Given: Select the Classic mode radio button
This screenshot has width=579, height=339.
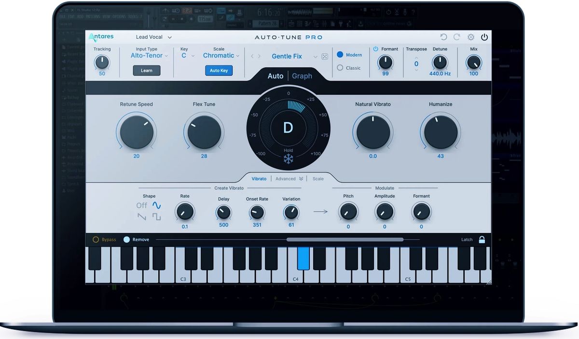Looking at the screenshot, I should [x=340, y=68].
